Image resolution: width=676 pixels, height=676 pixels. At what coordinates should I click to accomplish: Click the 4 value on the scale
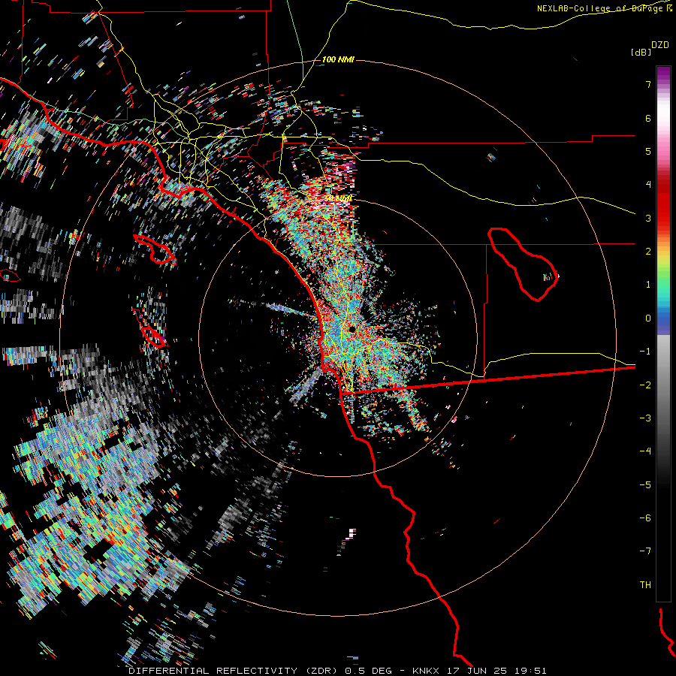tap(648, 185)
